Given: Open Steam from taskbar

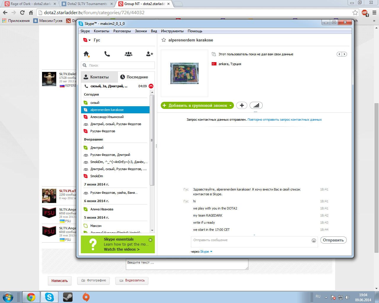Looking at the screenshot, I should pos(68,297).
